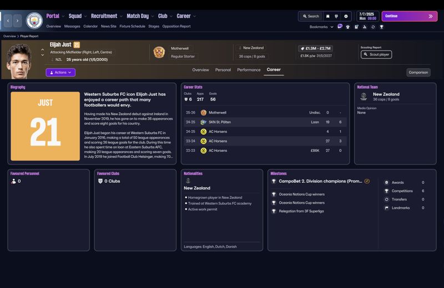Image resolution: width=444 pixels, height=288 pixels.
Task: Click Elijah Just's portrait photo
Action: tap(19, 61)
